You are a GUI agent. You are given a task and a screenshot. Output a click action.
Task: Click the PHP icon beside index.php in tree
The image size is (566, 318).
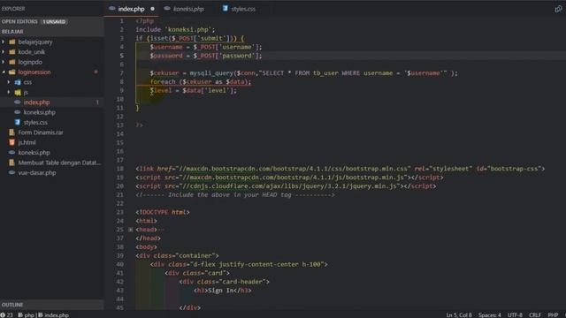tap(18, 102)
